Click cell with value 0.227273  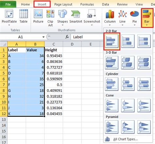point(54,102)
